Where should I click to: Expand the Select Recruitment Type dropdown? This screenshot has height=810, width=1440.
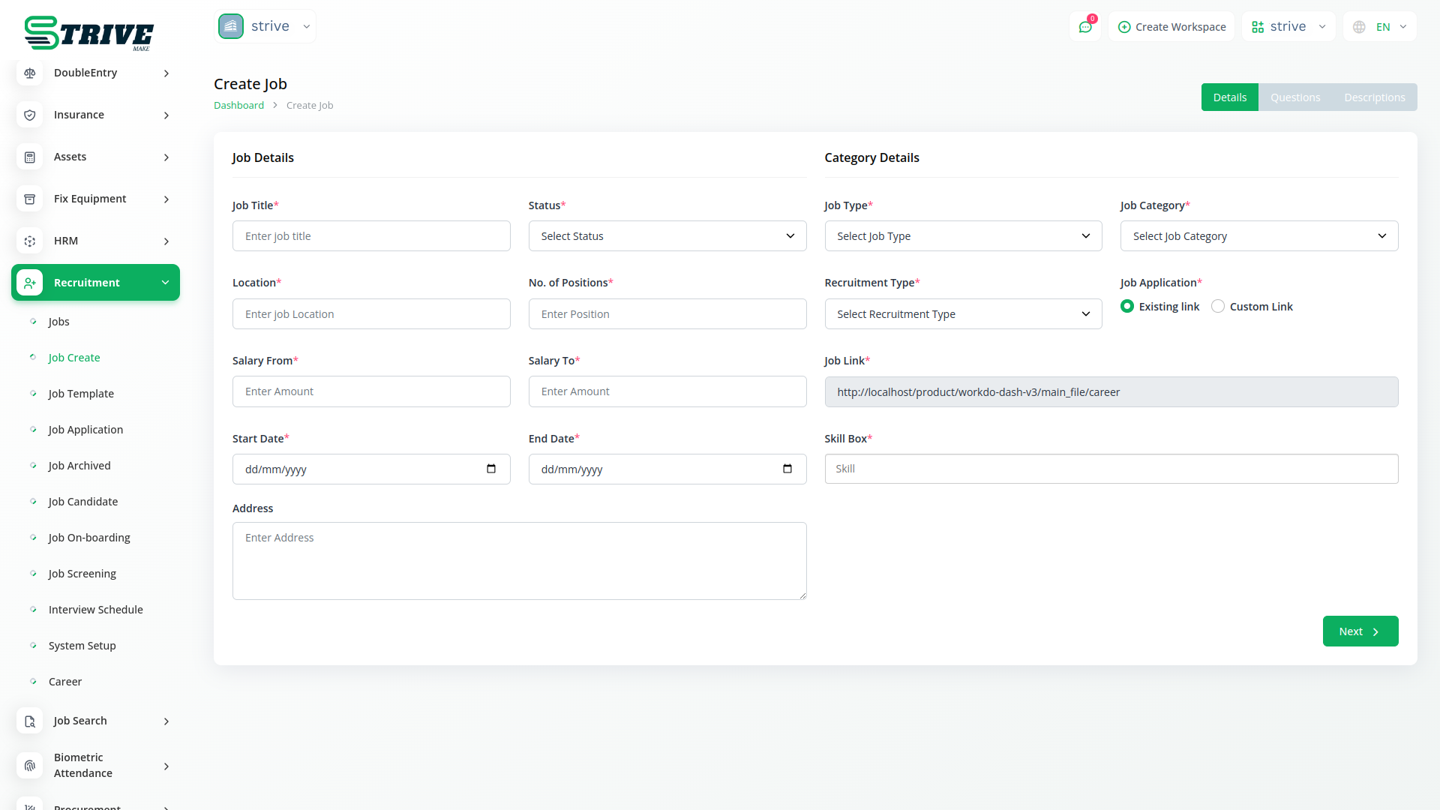coord(963,313)
